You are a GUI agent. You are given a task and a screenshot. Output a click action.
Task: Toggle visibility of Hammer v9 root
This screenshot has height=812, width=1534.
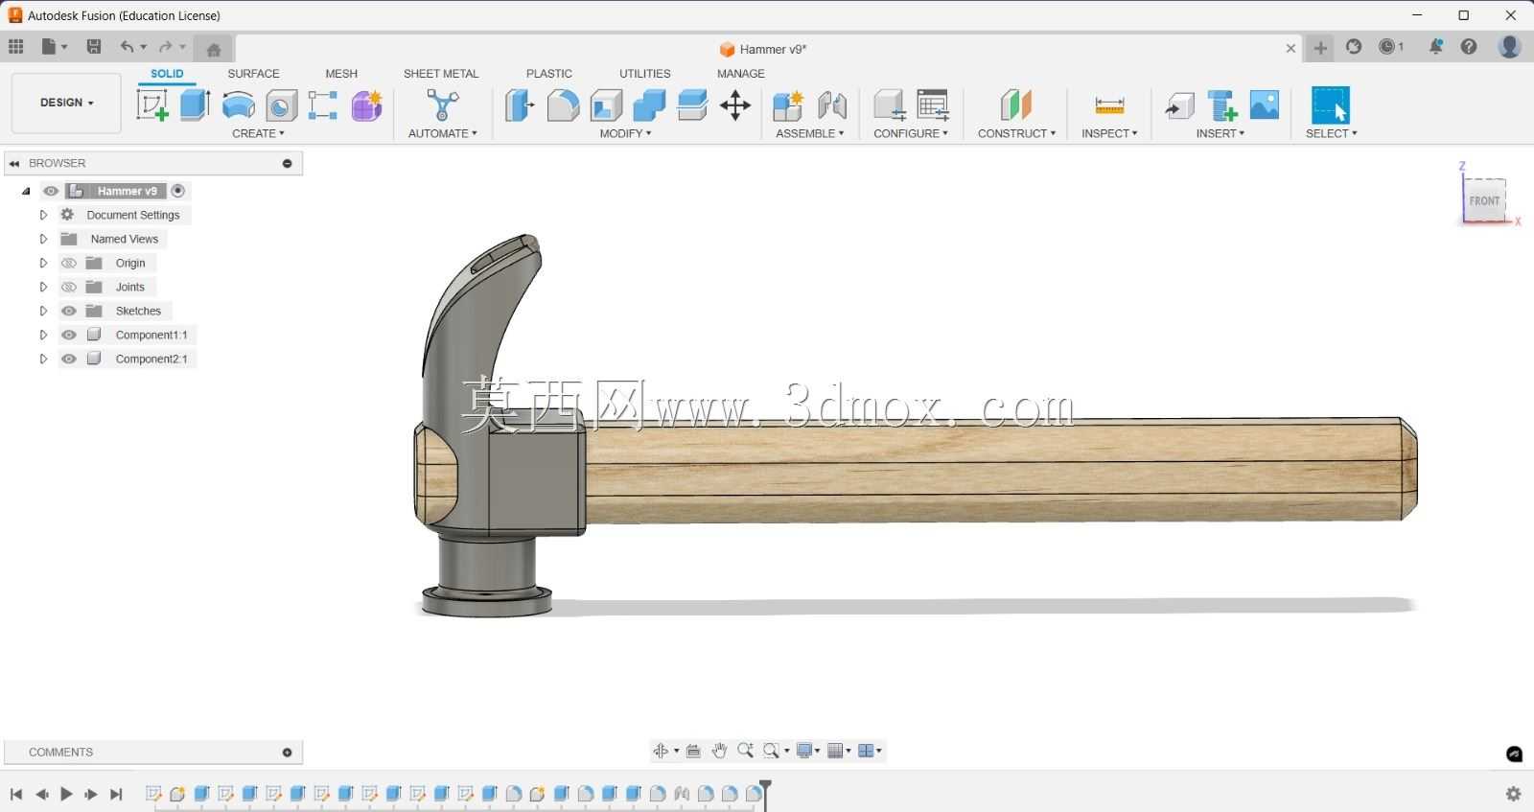(x=51, y=191)
